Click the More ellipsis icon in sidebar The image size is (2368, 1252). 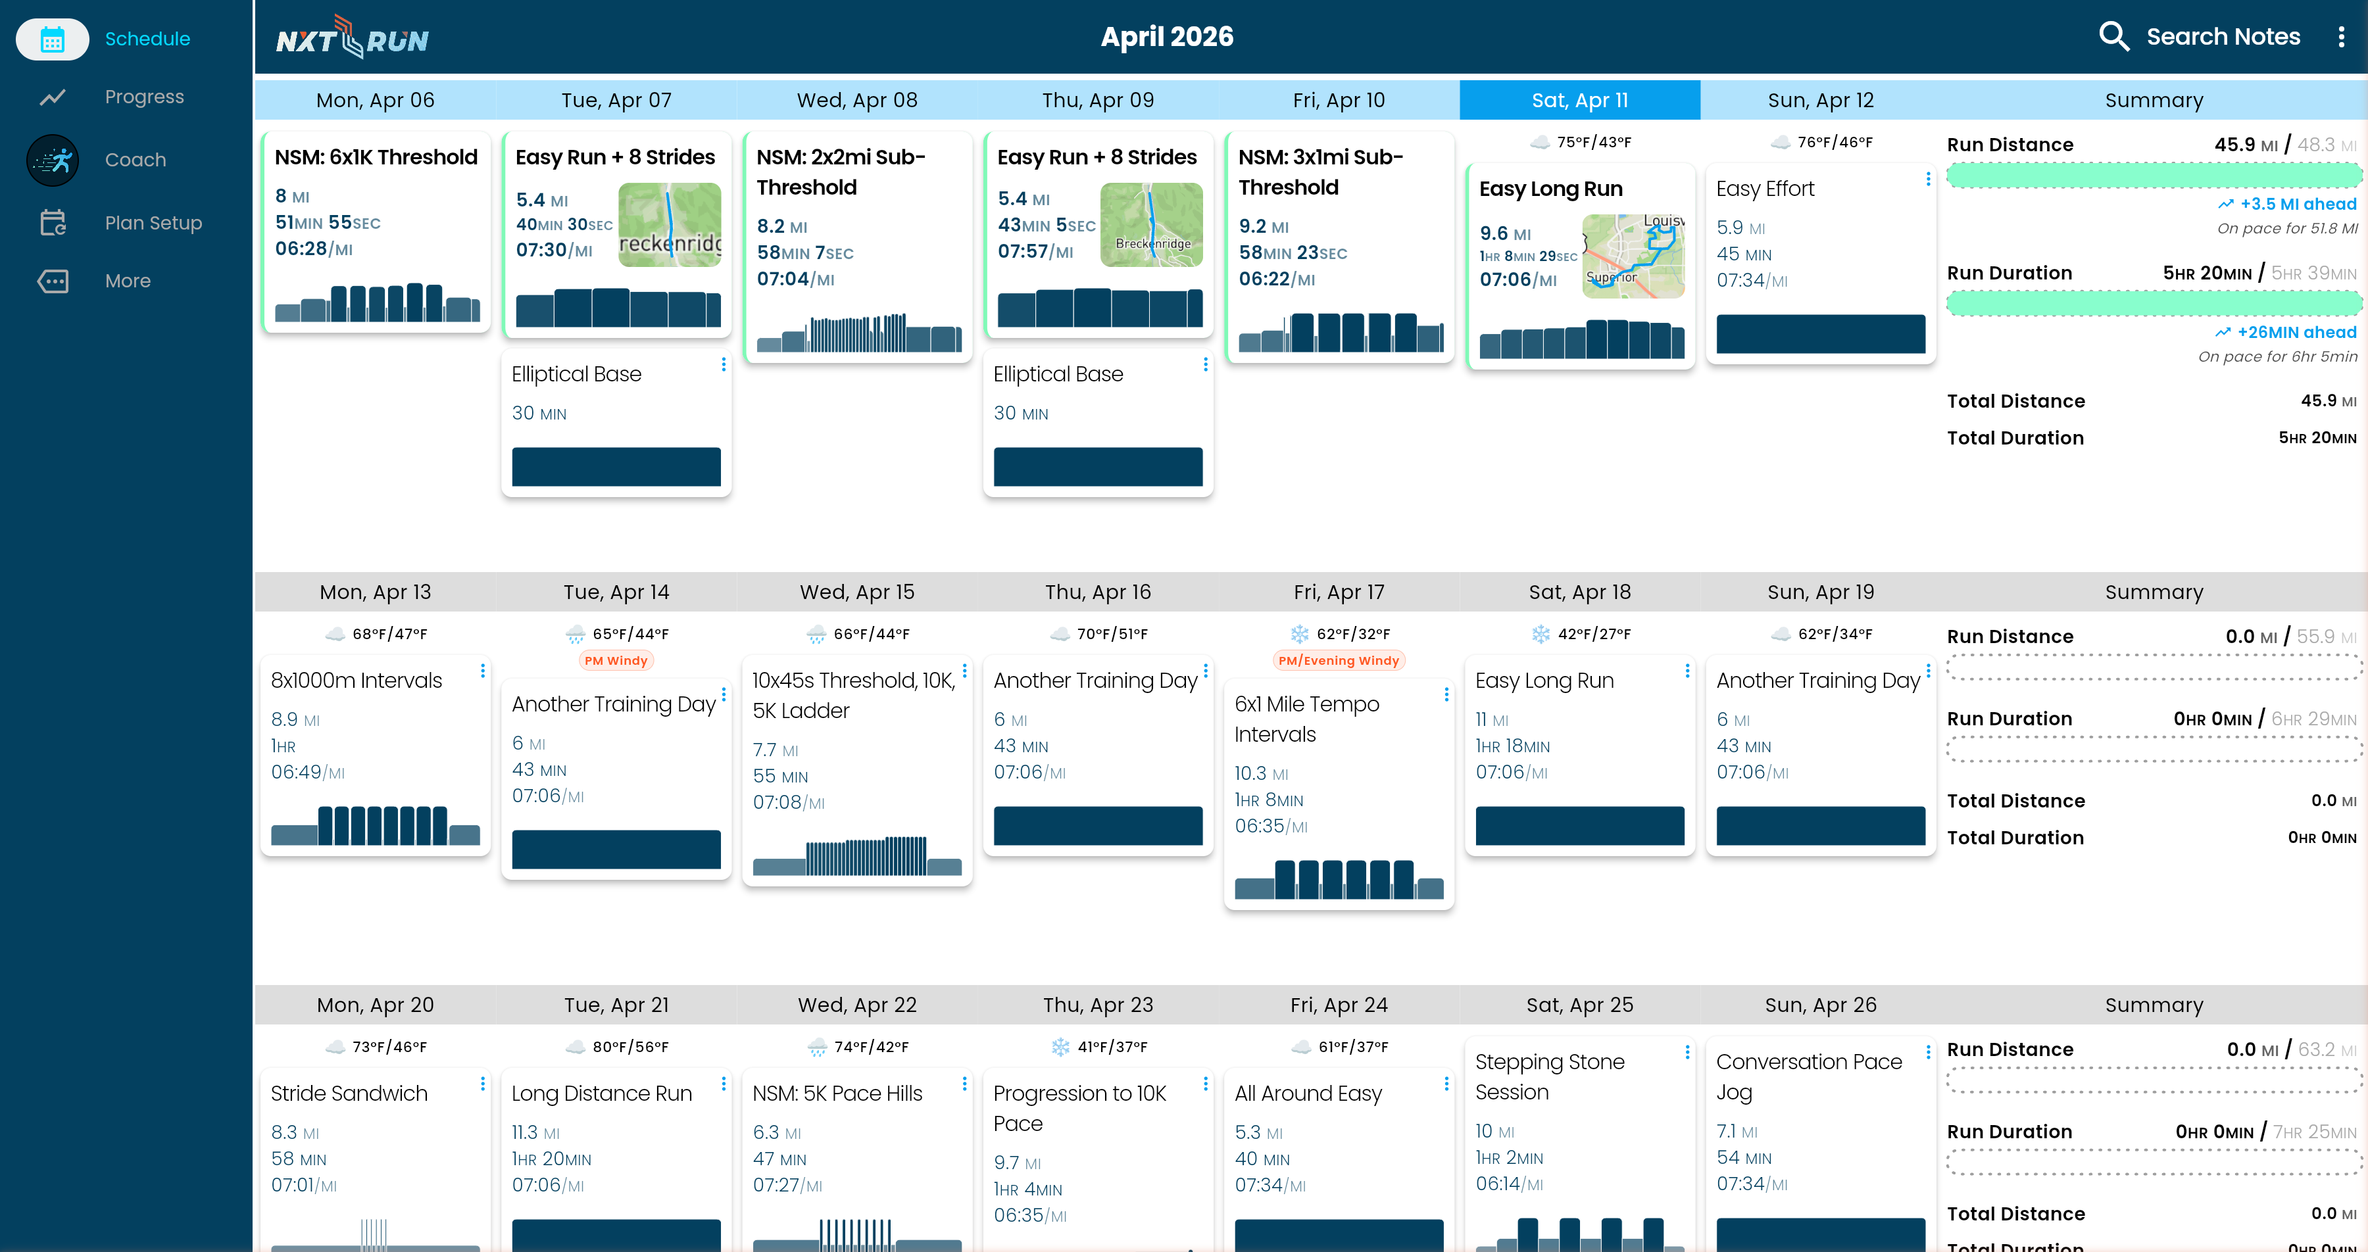(x=53, y=280)
